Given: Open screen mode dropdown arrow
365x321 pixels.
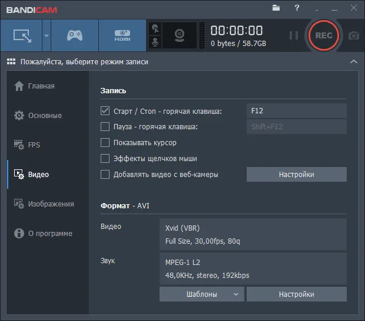Looking at the screenshot, I should pyautogui.click(x=47, y=35).
